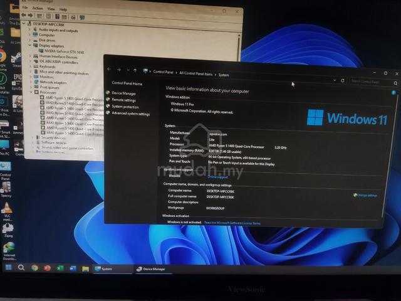Click the Search Control Panel field

tap(372, 82)
